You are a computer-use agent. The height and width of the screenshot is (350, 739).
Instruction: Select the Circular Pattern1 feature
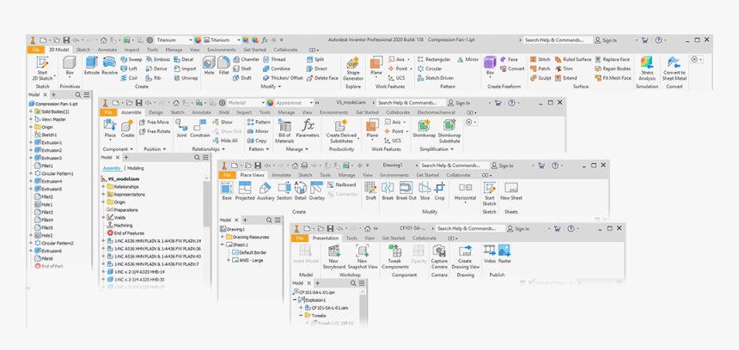tap(55, 173)
